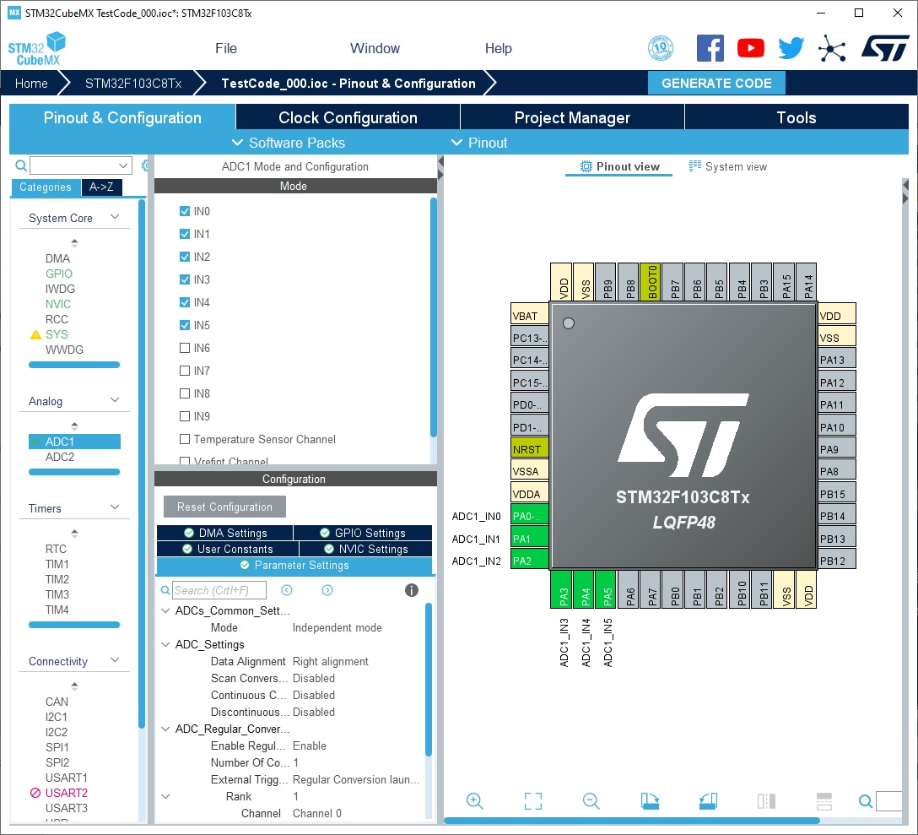Image resolution: width=918 pixels, height=835 pixels.
Task: Click the BOOT0 pin on the chip
Action: (x=651, y=282)
